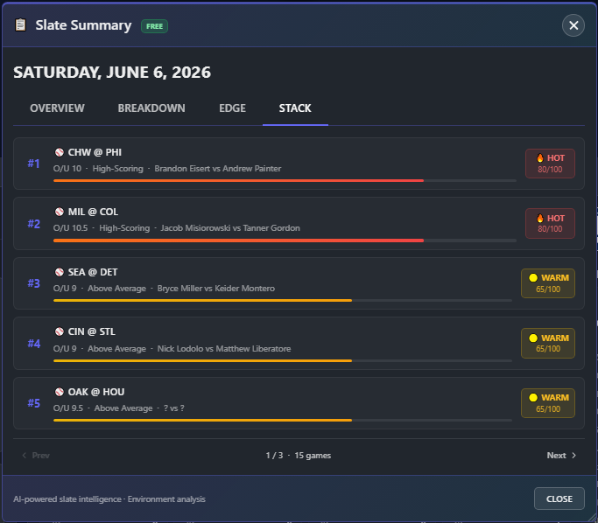Click the flame icon in MIL @ COL badge
Image resolution: width=598 pixels, height=523 pixels.
(x=540, y=219)
